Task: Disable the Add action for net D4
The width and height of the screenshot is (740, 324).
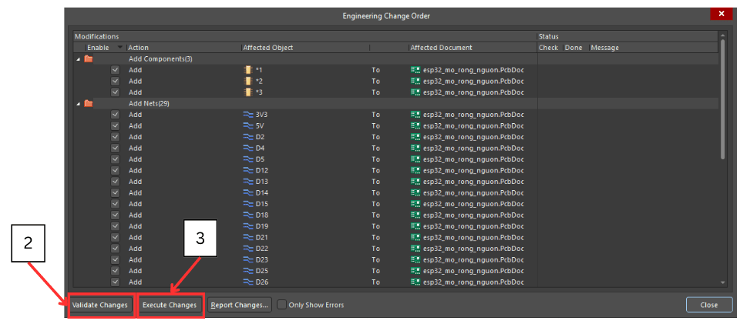Action: (x=115, y=148)
